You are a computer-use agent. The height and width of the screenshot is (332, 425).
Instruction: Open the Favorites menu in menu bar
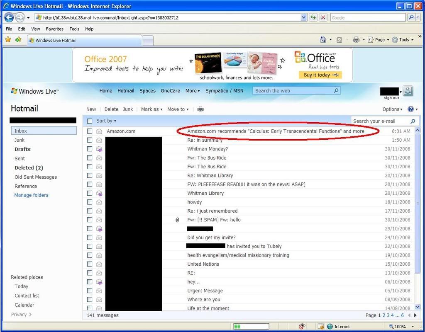(54, 29)
